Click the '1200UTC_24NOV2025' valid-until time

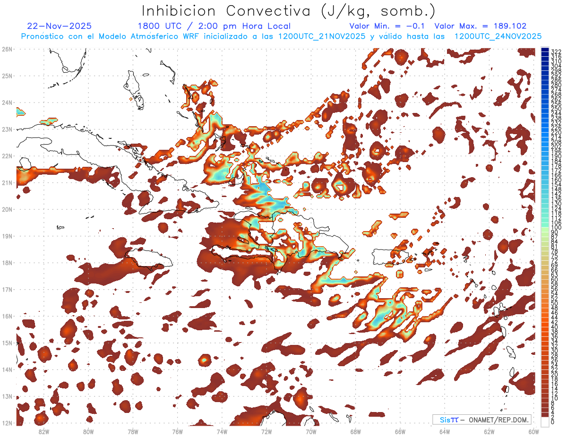(498, 36)
